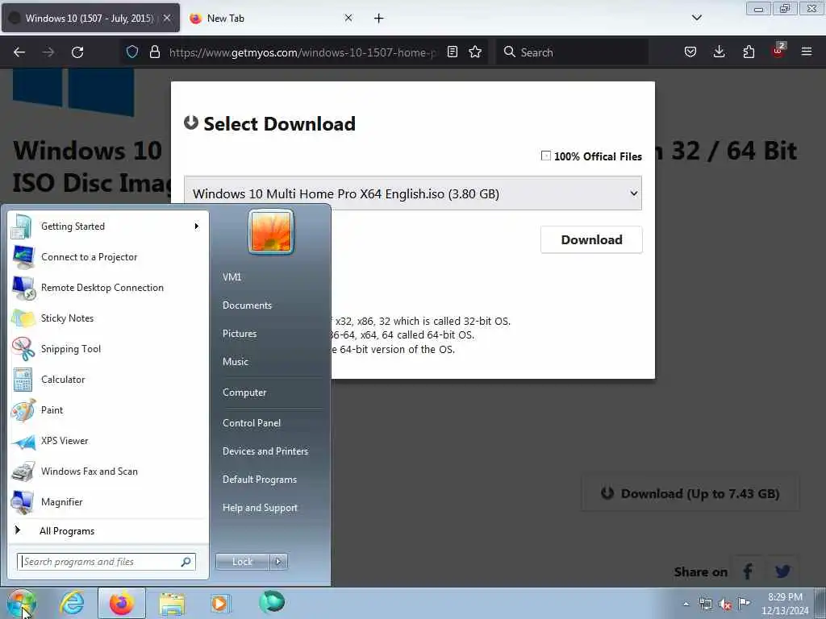Open the Firefox hamburger menu
This screenshot has width=826, height=619.
tap(807, 52)
